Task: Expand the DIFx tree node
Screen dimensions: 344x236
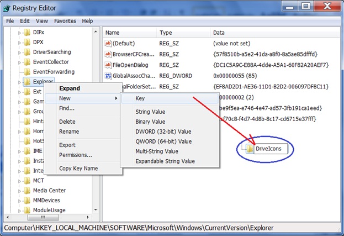Action: tap(19, 33)
